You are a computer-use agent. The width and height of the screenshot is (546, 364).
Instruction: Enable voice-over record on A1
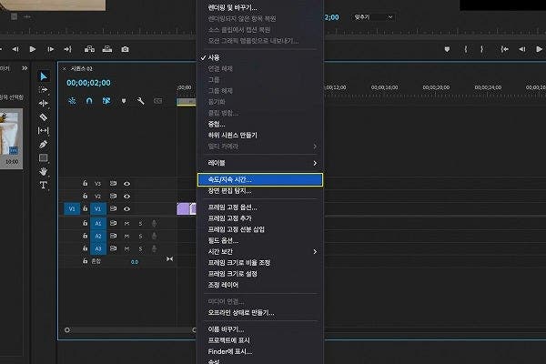click(x=155, y=223)
